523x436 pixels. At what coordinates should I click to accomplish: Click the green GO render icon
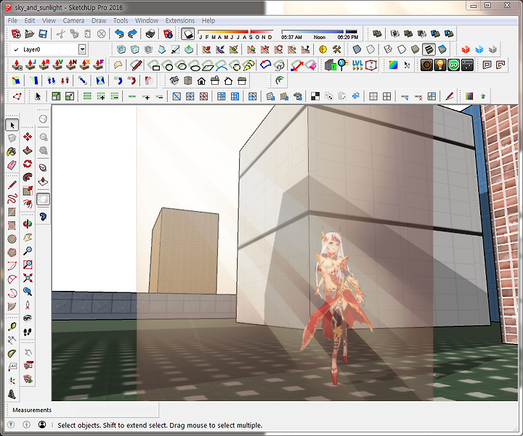point(453,65)
